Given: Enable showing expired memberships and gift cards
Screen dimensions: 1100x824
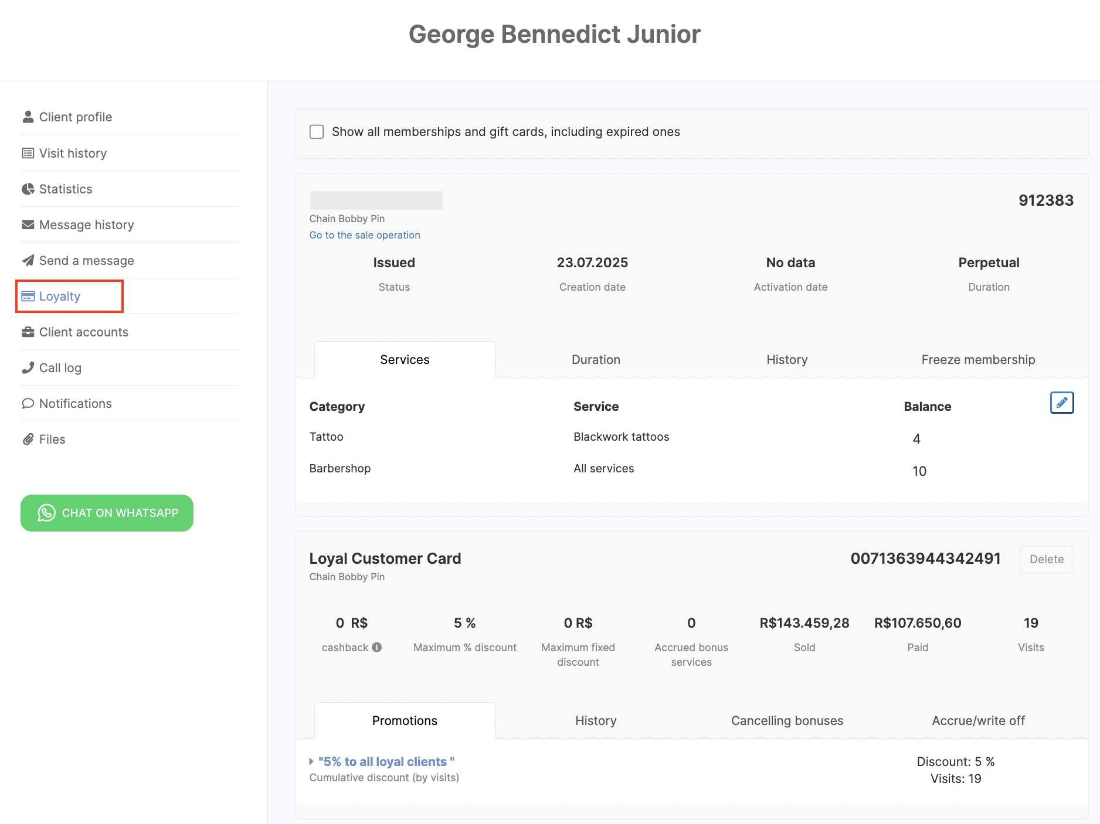Looking at the screenshot, I should pyautogui.click(x=317, y=132).
